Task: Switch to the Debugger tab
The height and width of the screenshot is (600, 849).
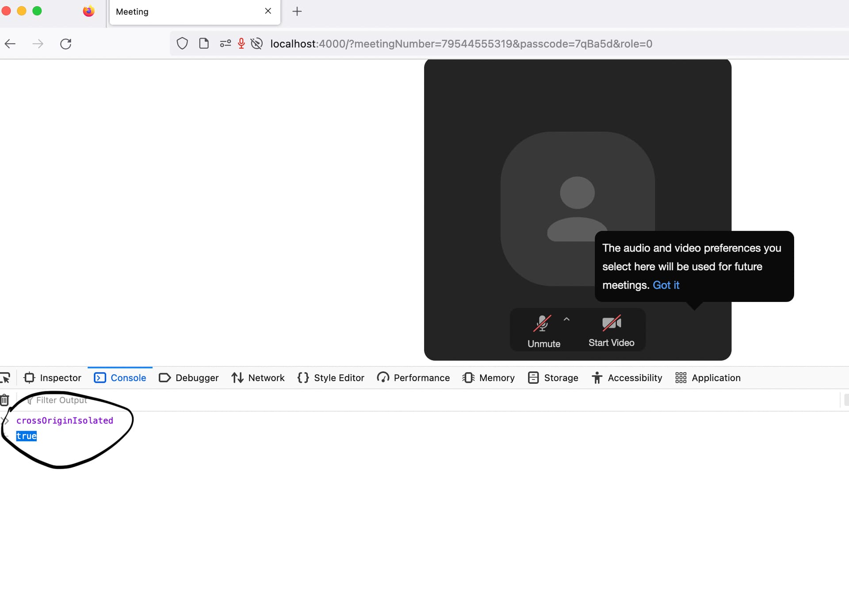Action: [x=189, y=378]
